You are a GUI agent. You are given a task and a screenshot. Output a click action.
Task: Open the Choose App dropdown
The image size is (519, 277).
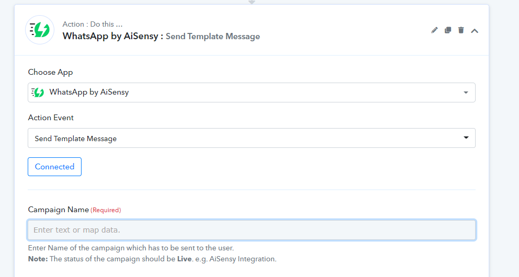click(251, 93)
